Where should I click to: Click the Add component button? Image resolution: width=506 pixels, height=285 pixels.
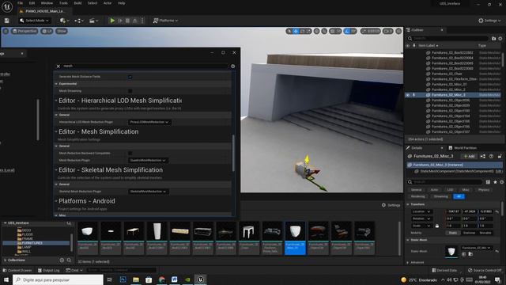[x=469, y=157]
